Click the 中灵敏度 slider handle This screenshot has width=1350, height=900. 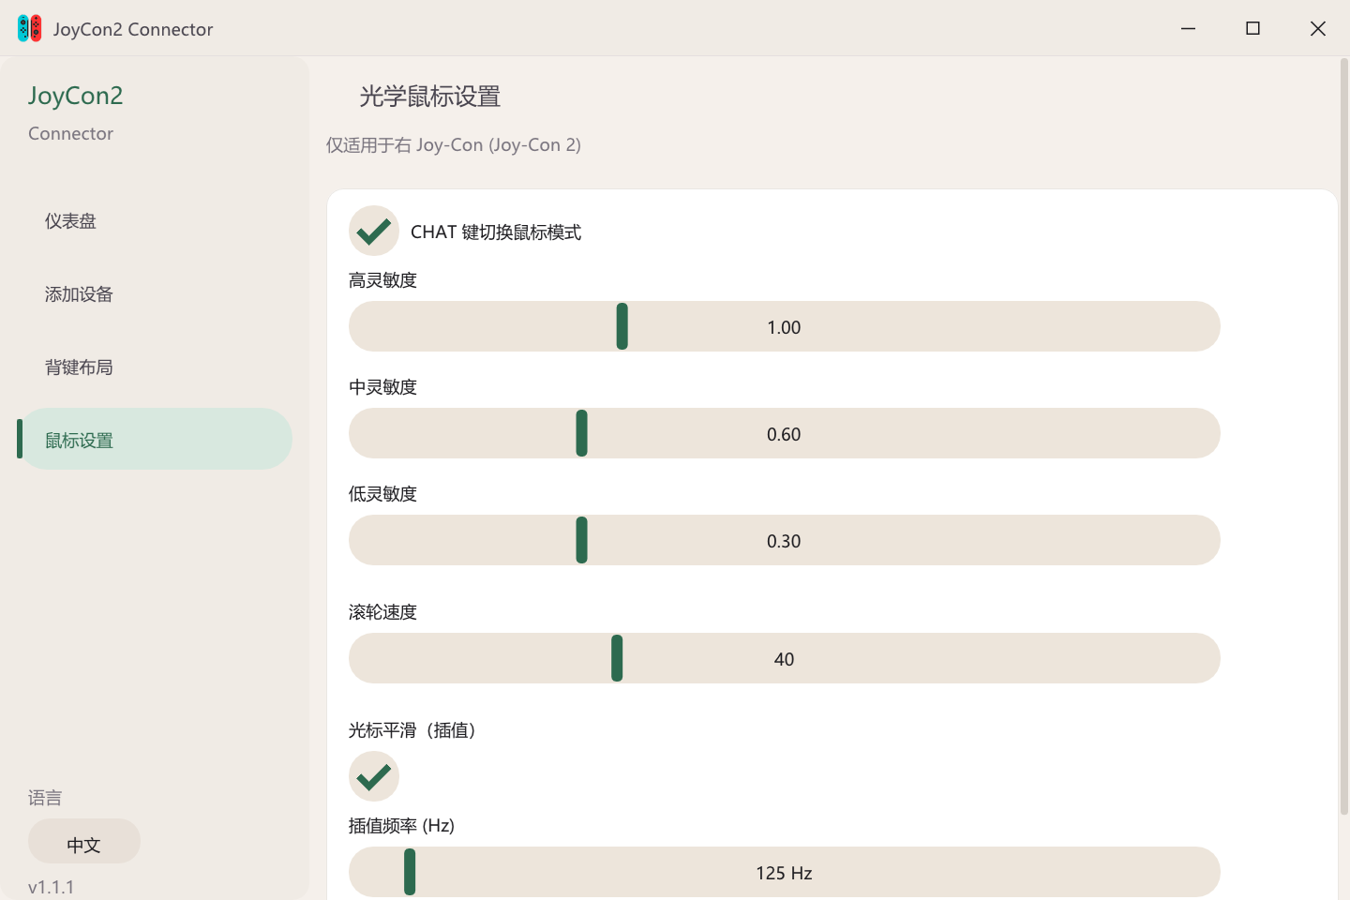[582, 433]
